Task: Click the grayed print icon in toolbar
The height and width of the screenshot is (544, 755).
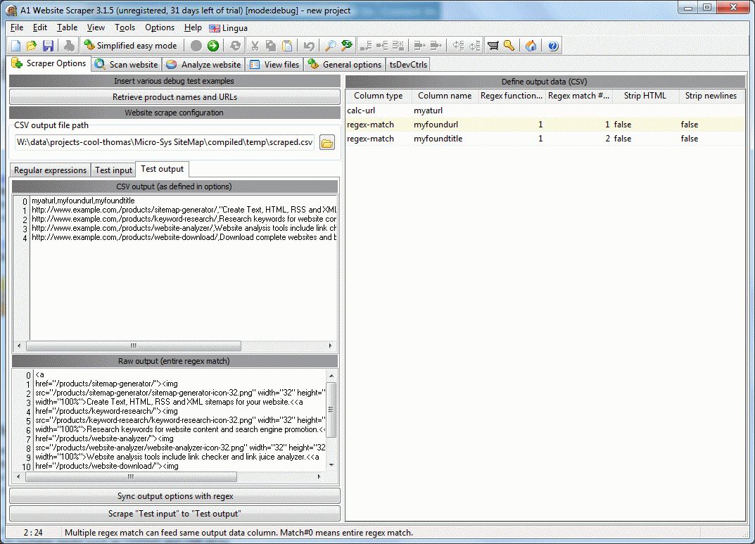Action: [70, 46]
